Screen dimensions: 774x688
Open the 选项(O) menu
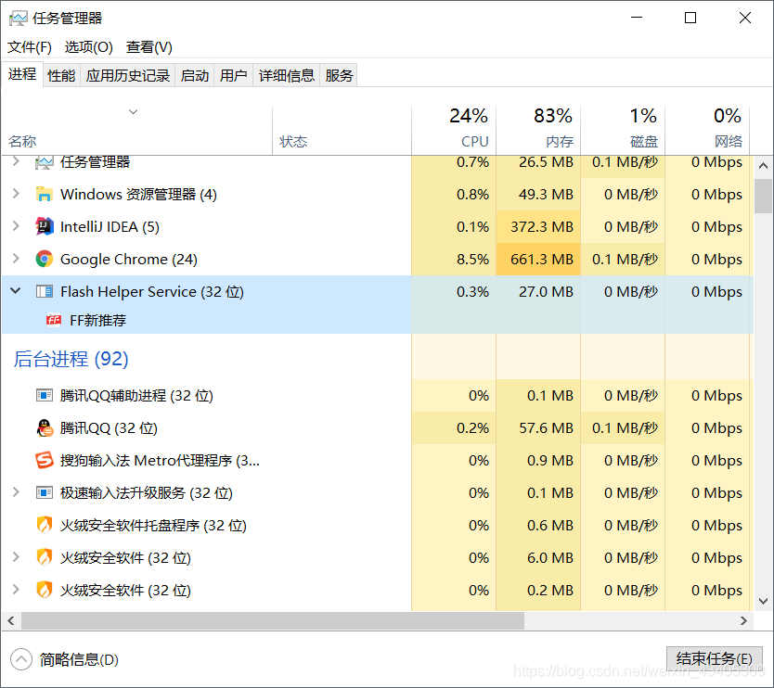[88, 47]
